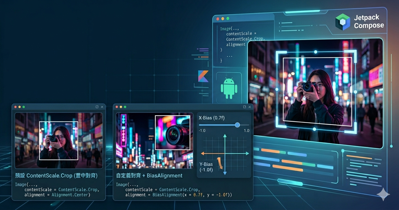The image size is (399, 210).
Task: Select the green Android robot icon
Action: click(x=229, y=88)
